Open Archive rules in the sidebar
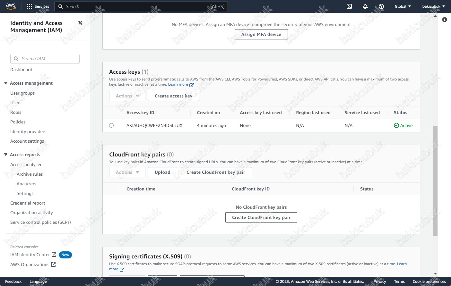 tap(30, 174)
